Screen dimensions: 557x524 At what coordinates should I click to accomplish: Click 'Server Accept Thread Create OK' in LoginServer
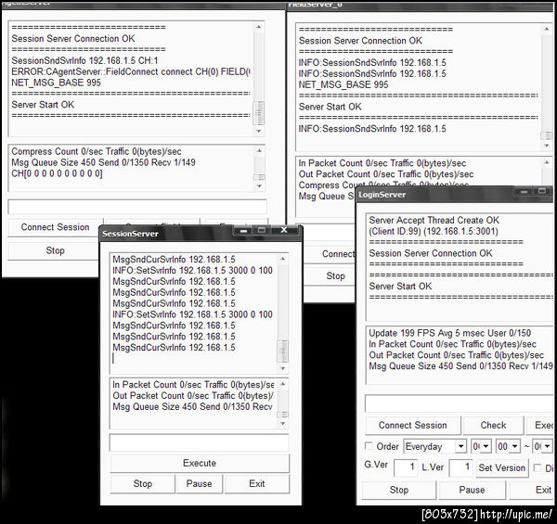click(434, 221)
